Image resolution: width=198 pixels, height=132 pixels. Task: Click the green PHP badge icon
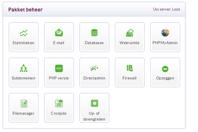click(59, 68)
